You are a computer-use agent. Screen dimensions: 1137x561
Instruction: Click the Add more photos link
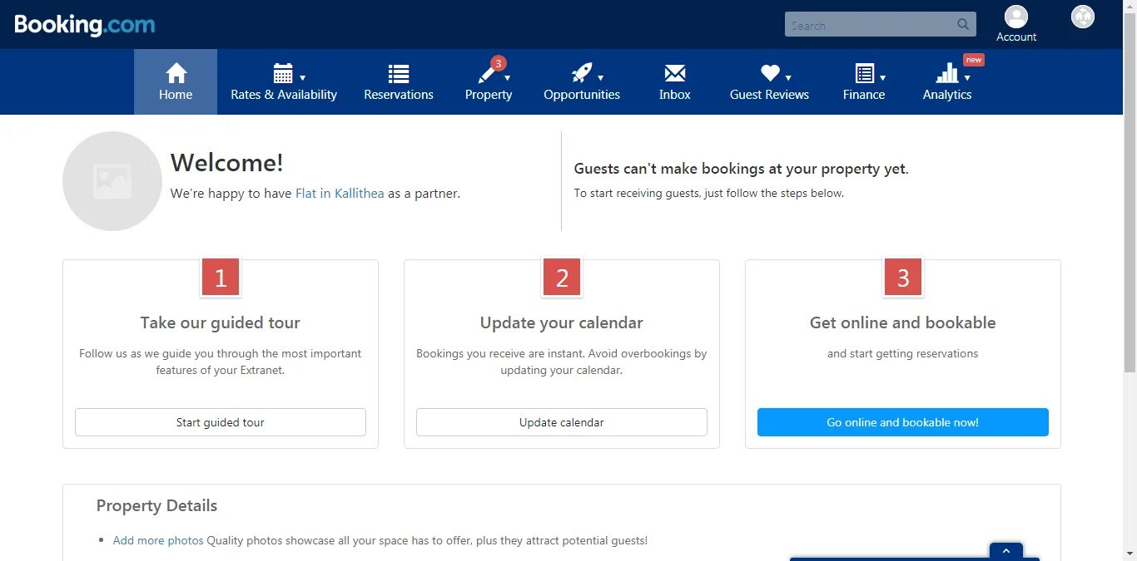(x=158, y=540)
